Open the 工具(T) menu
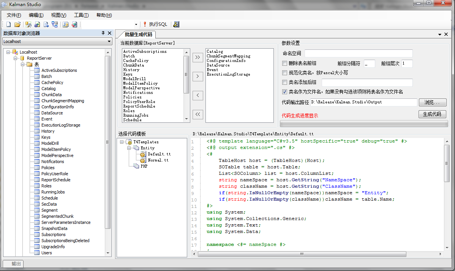The image size is (455, 271). [x=81, y=15]
